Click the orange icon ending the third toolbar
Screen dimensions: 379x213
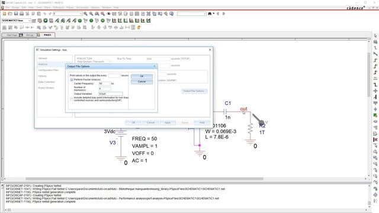pyautogui.click(x=139, y=28)
